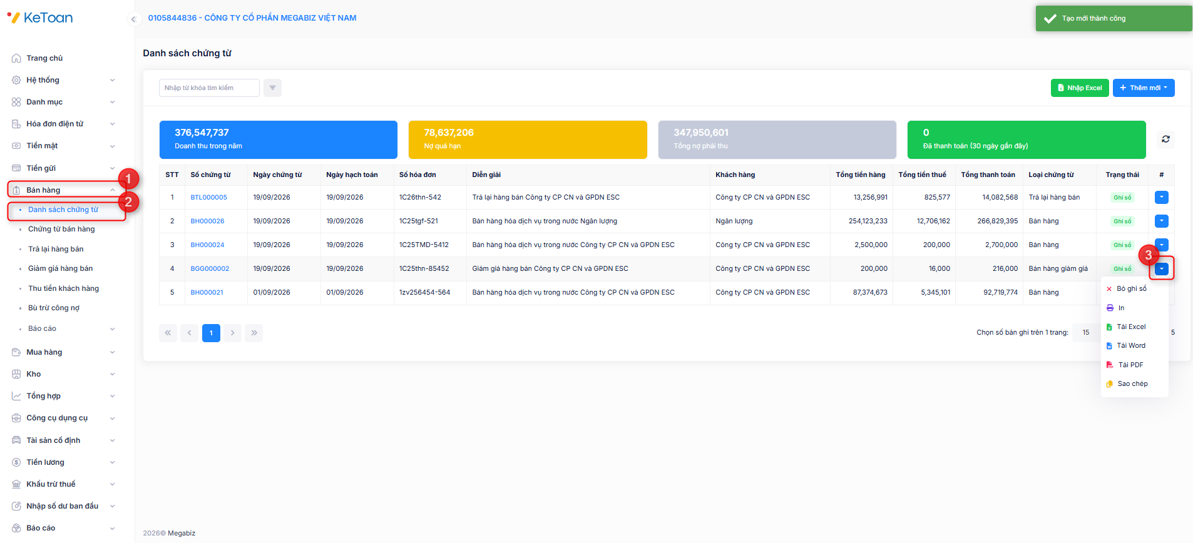Click the Kho warehouse icon
The width and height of the screenshot is (1193, 543).
point(16,374)
